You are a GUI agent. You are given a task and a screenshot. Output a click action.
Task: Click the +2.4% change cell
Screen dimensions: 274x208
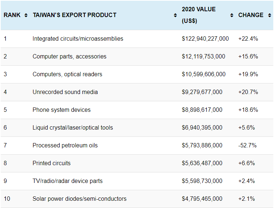(247, 181)
